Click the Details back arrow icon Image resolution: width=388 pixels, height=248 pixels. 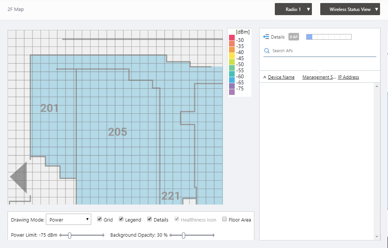click(266, 37)
